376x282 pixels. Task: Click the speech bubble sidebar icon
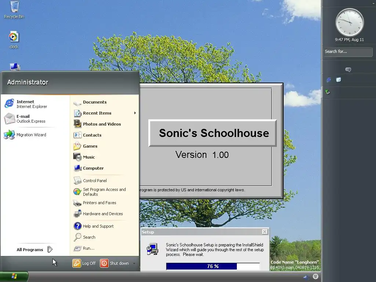coord(348,70)
